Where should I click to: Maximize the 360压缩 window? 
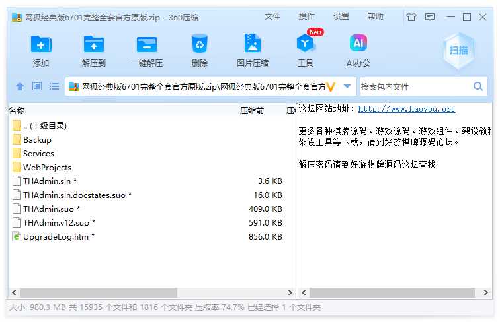coord(467,17)
